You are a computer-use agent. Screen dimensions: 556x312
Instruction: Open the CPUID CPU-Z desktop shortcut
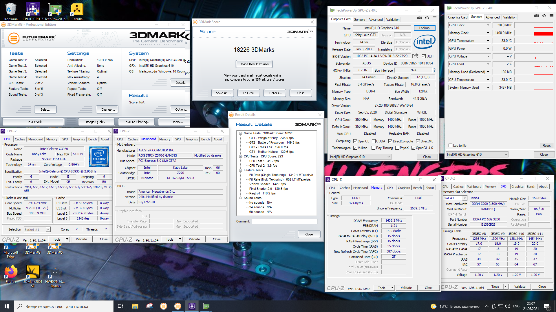coord(33,12)
